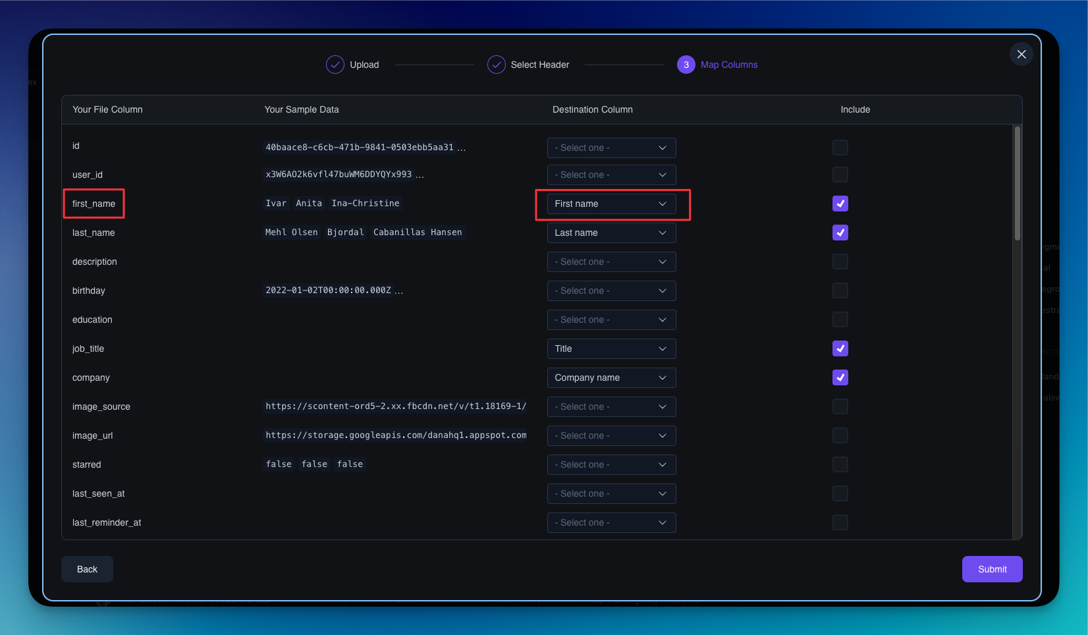Enable the Include checkbox for birthday
Viewport: 1088px width, 635px height.
[840, 290]
